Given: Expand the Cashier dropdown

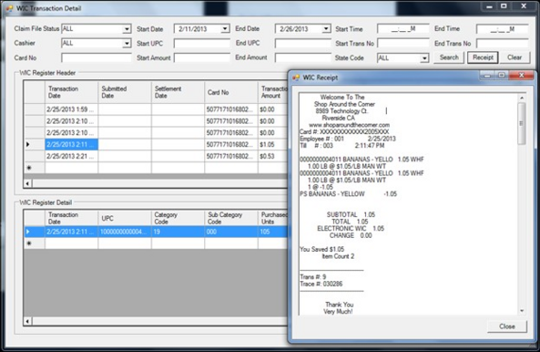Looking at the screenshot, I should pos(127,44).
